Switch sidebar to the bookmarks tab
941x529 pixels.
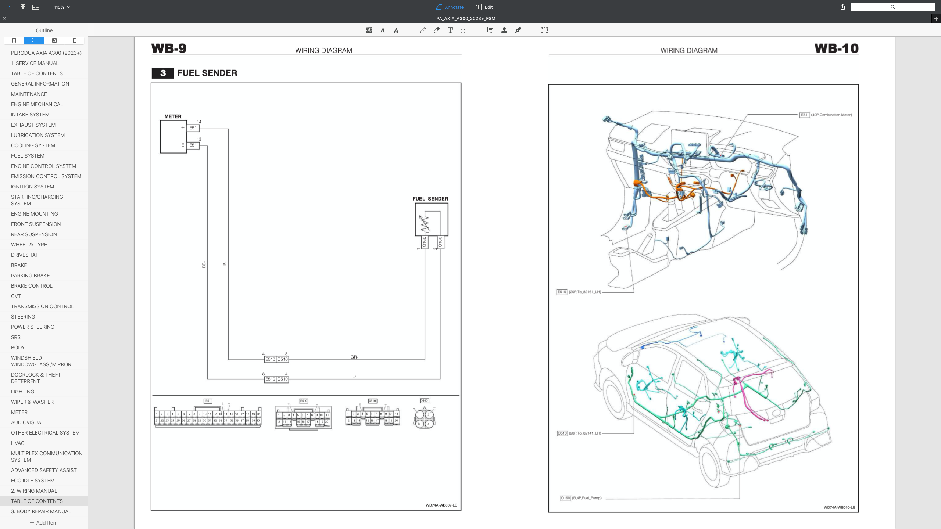[x=14, y=40]
